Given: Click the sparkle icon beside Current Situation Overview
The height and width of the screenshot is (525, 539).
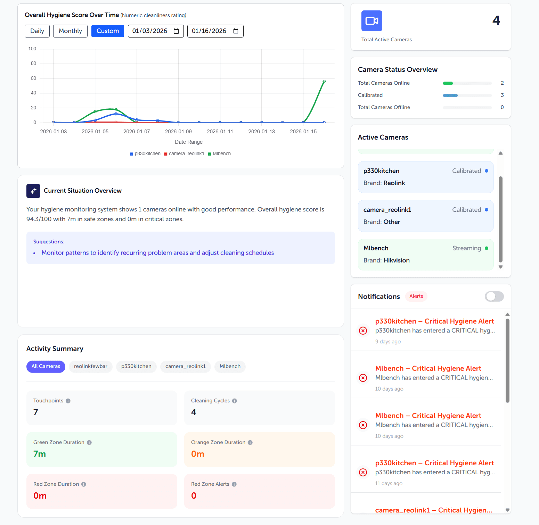Looking at the screenshot, I should tap(33, 191).
